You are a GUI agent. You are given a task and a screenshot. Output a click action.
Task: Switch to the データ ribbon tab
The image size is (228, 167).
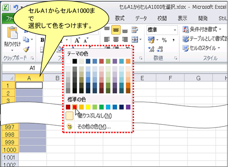pos(141,18)
